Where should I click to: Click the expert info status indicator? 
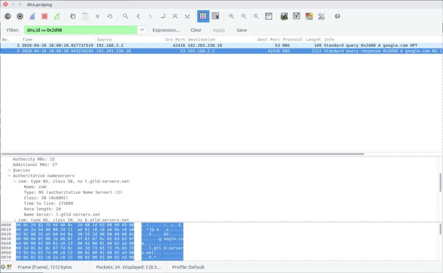[3, 267]
